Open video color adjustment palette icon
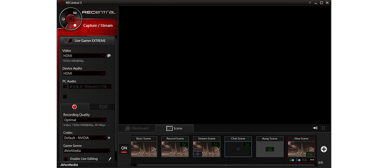388x168 pixels. point(109,56)
